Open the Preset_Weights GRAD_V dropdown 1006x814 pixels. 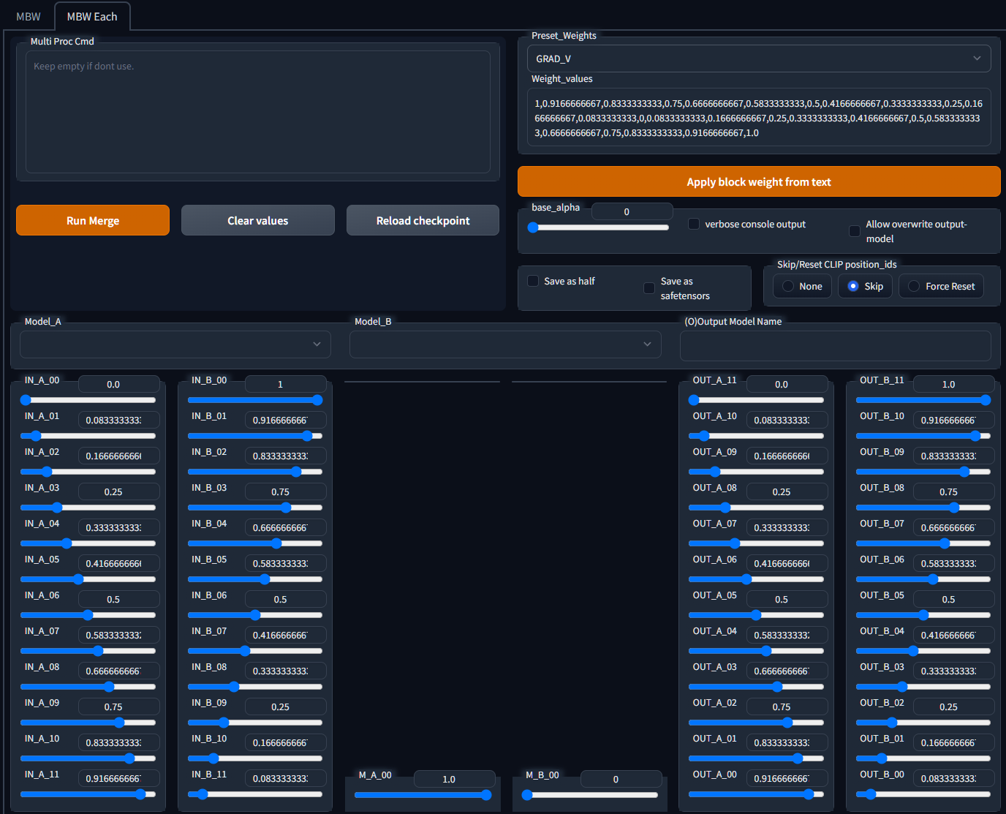(758, 59)
